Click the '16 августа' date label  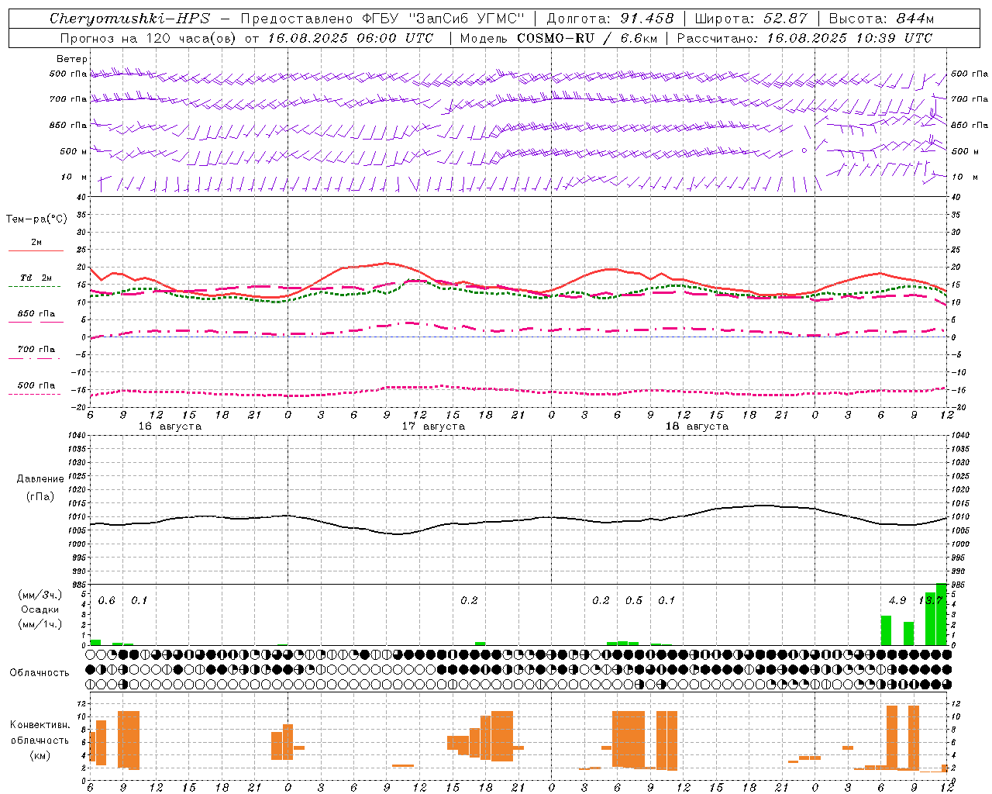click(170, 426)
